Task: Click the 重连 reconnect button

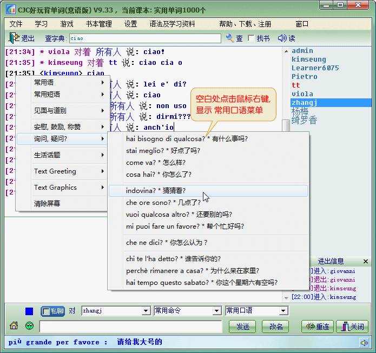Action: tap(317, 327)
